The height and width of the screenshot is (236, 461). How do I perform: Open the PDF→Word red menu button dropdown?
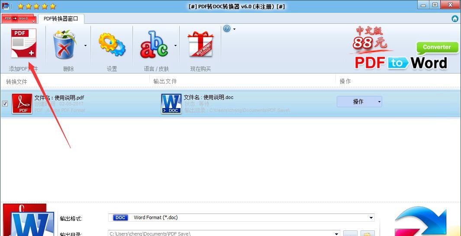[19, 19]
